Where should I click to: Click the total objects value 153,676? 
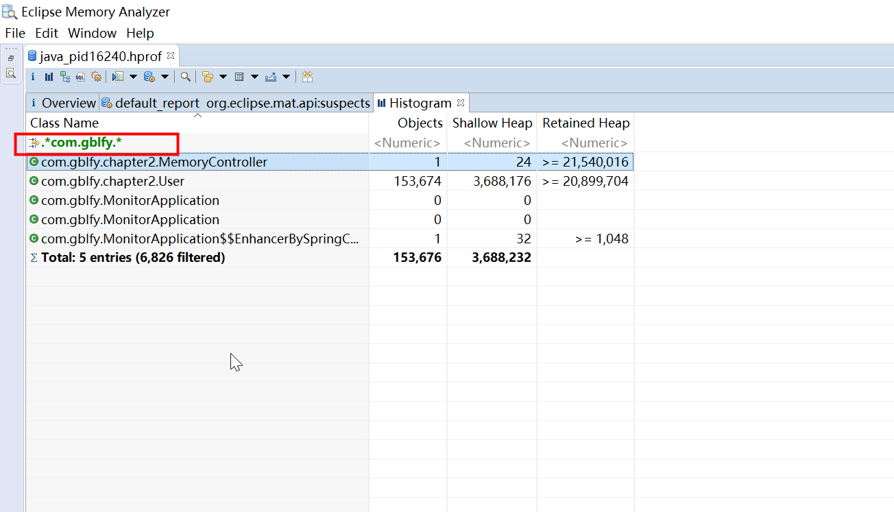coord(418,258)
